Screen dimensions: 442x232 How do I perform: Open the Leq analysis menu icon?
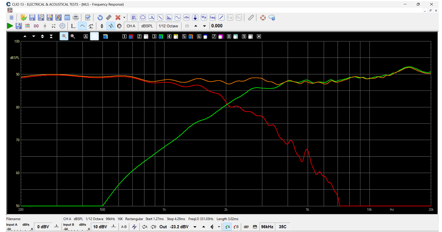click(x=213, y=17)
